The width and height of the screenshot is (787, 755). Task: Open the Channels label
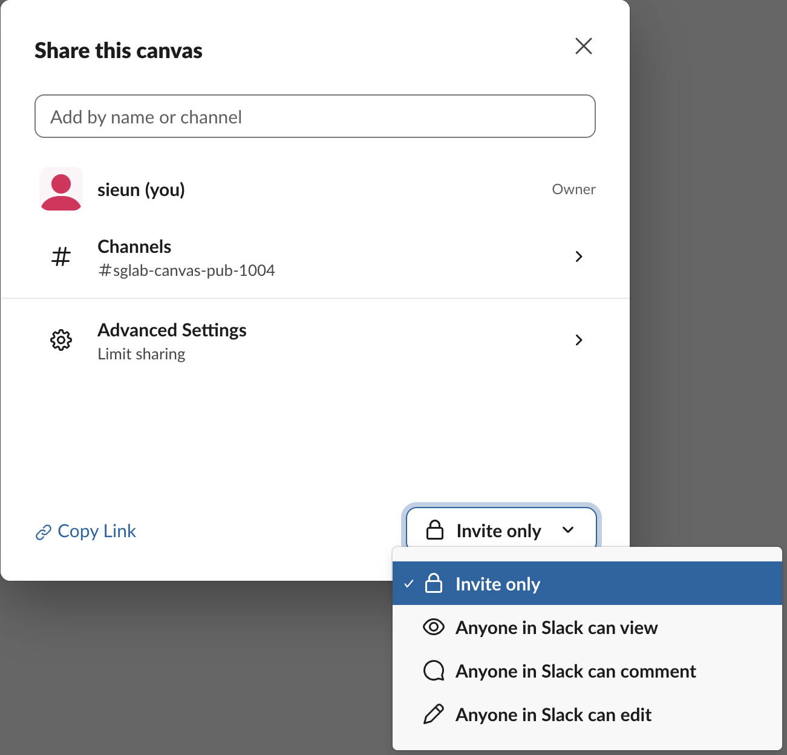click(134, 247)
